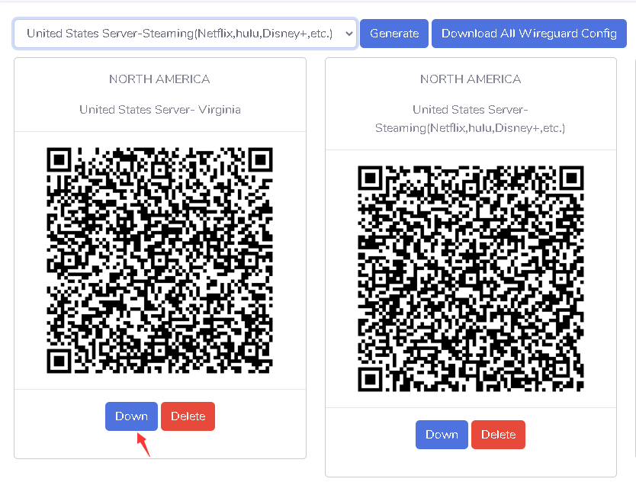This screenshot has width=636, height=482.
Task: Click NORTH AMERICA heading on Virginia card
Action: pyautogui.click(x=159, y=79)
